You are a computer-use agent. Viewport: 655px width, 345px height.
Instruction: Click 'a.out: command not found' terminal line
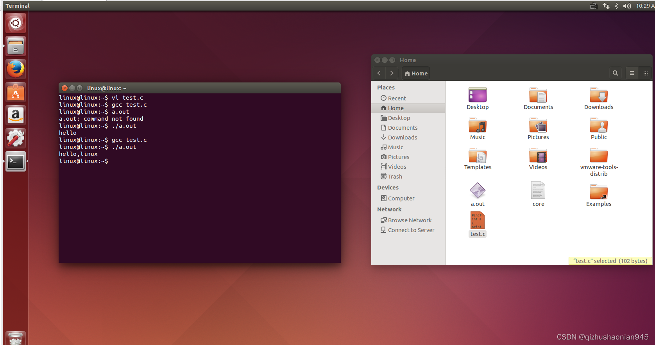pos(101,119)
